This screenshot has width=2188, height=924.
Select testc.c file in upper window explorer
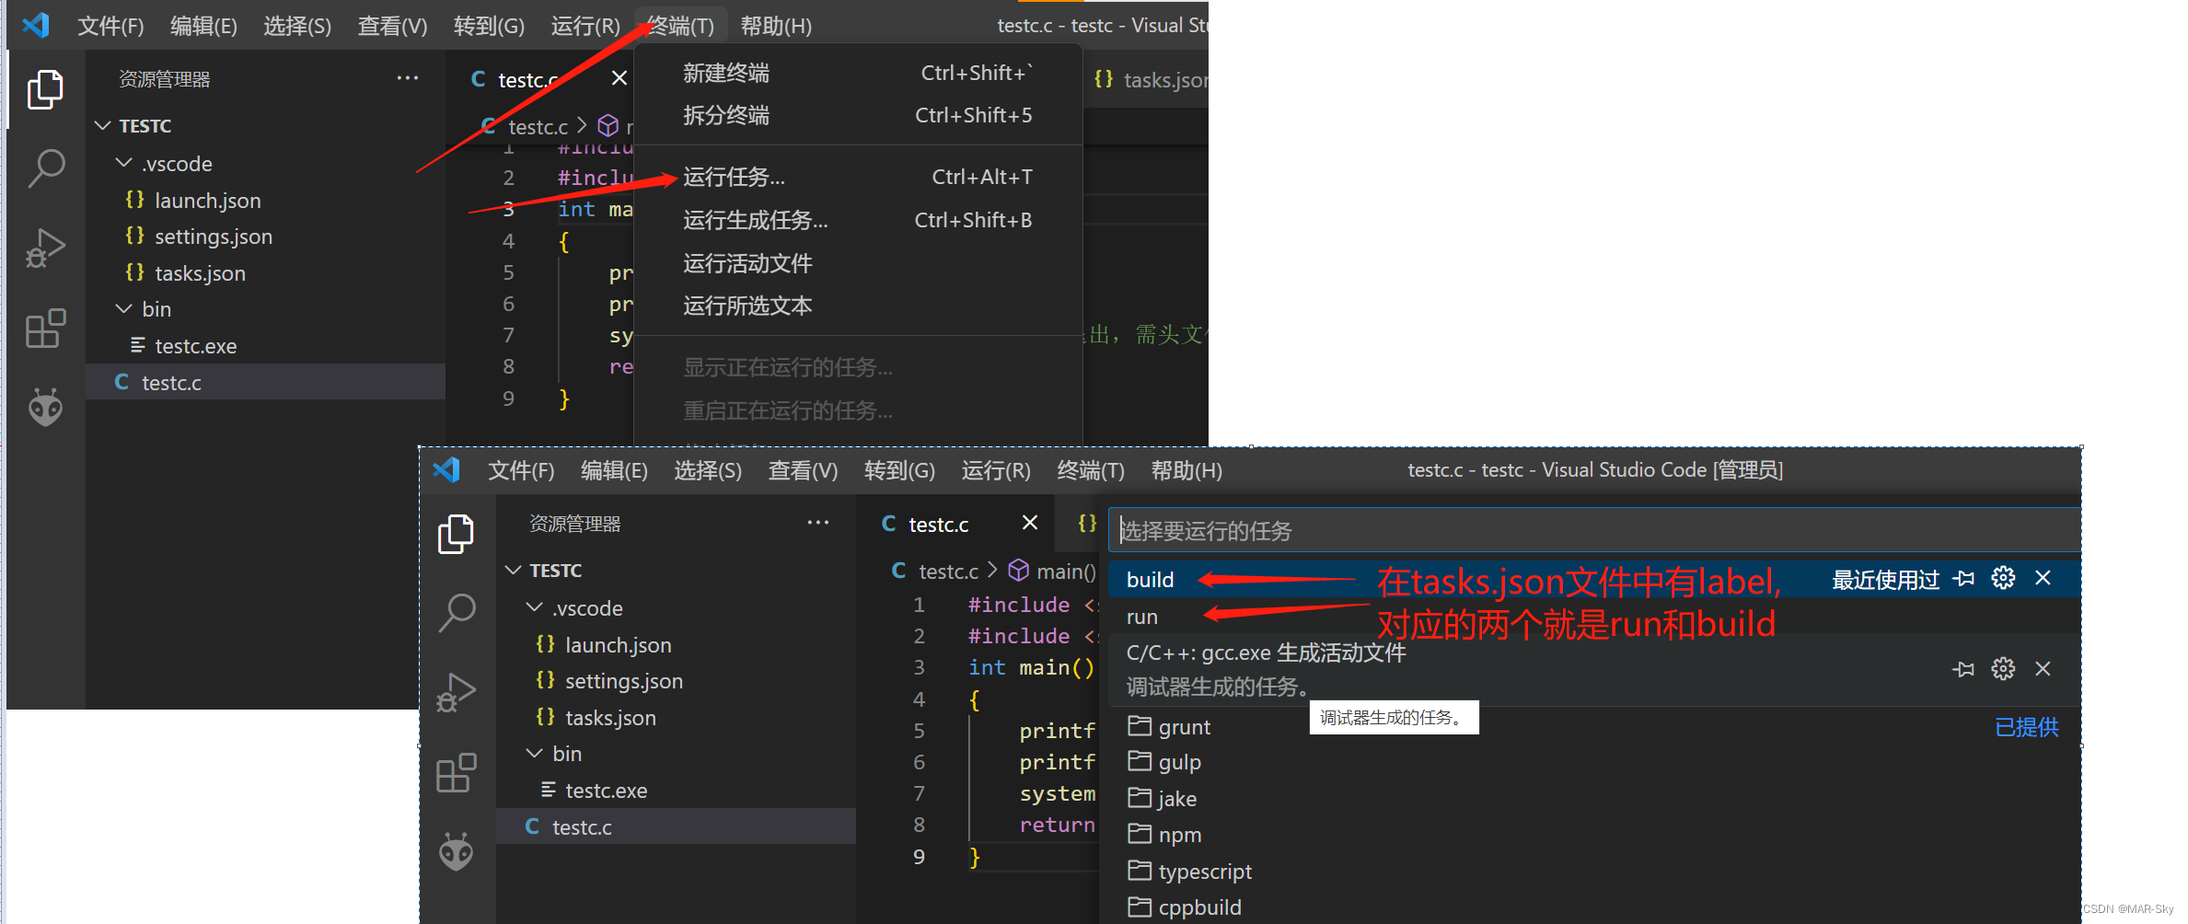pyautogui.click(x=265, y=382)
